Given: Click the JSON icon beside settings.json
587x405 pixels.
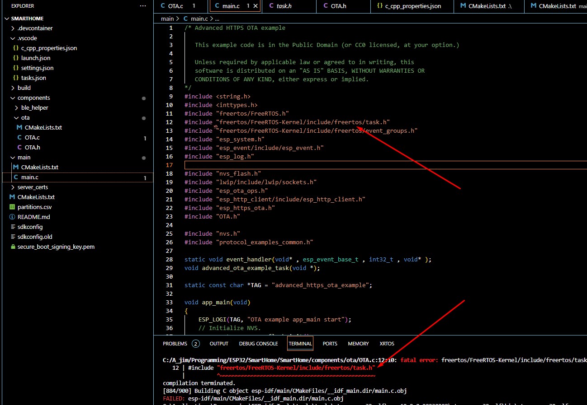Looking at the screenshot, I should (x=16, y=68).
